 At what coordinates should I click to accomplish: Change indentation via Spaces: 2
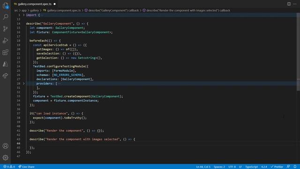coord(219,167)
